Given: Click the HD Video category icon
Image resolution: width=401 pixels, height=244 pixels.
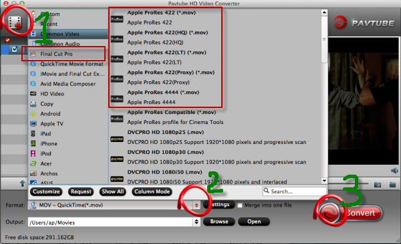Looking at the screenshot, I should click(x=33, y=94).
